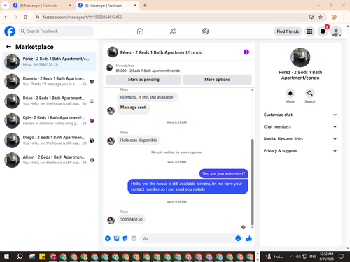
Task: Open the Marketplace listing $1,000 link
Action: pyautogui.click(x=148, y=71)
